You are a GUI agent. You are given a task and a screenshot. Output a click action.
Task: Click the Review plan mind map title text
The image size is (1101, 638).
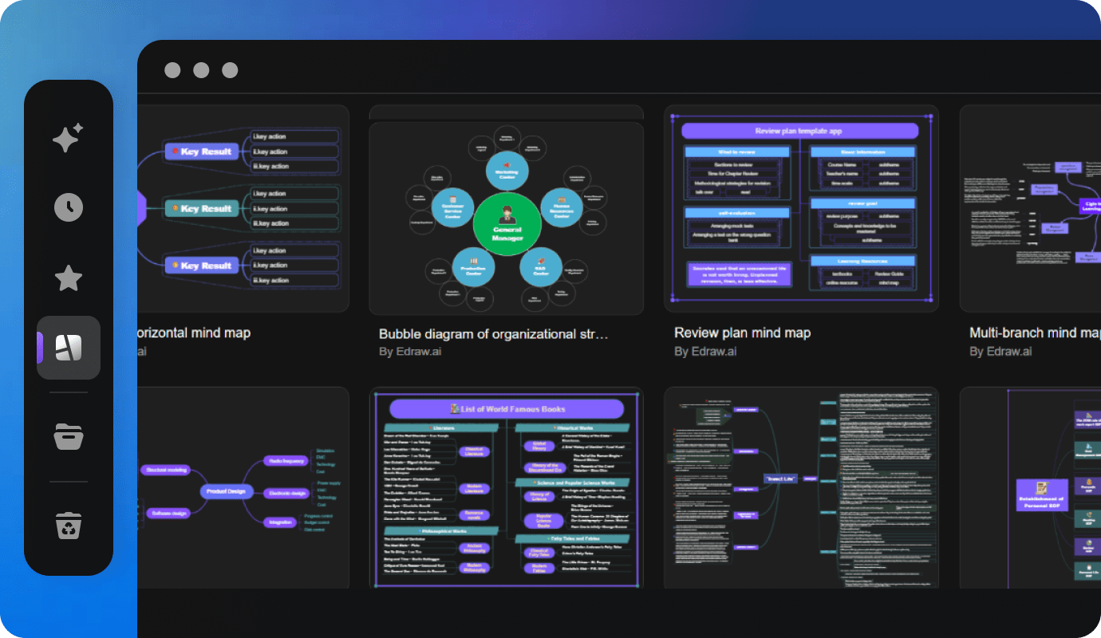[x=742, y=333]
